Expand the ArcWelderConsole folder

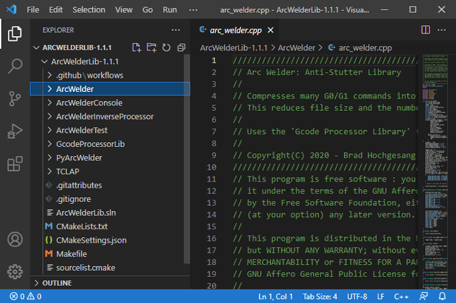[89, 103]
